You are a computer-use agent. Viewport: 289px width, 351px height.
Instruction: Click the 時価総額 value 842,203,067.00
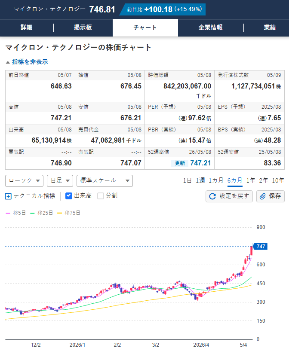[187, 86]
